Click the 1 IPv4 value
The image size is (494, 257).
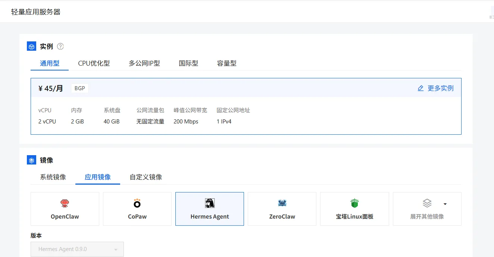(x=224, y=122)
